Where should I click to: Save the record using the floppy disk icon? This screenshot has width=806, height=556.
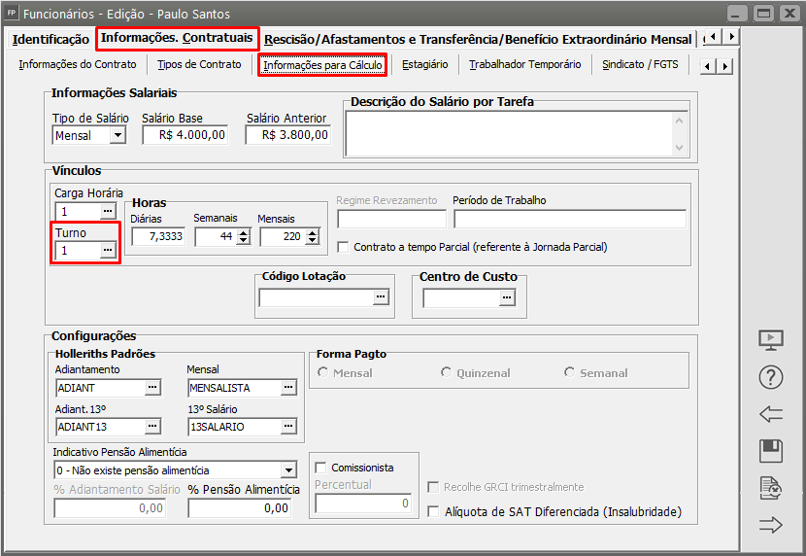[770, 451]
